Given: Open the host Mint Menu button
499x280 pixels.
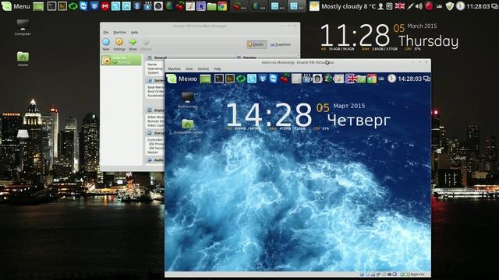Looking at the screenshot, I should click(x=16, y=6).
